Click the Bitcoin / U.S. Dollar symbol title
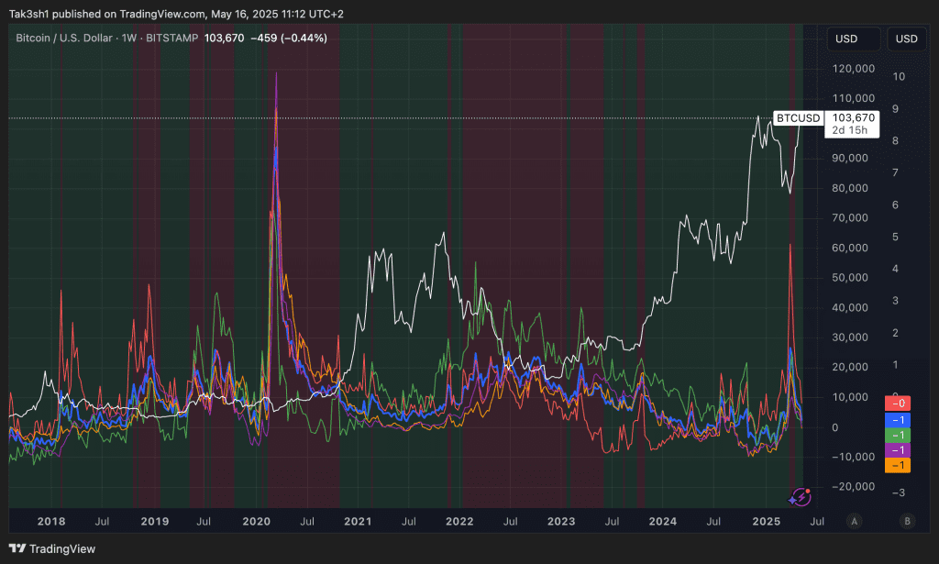Viewport: 939px width, 564px height. coord(64,38)
